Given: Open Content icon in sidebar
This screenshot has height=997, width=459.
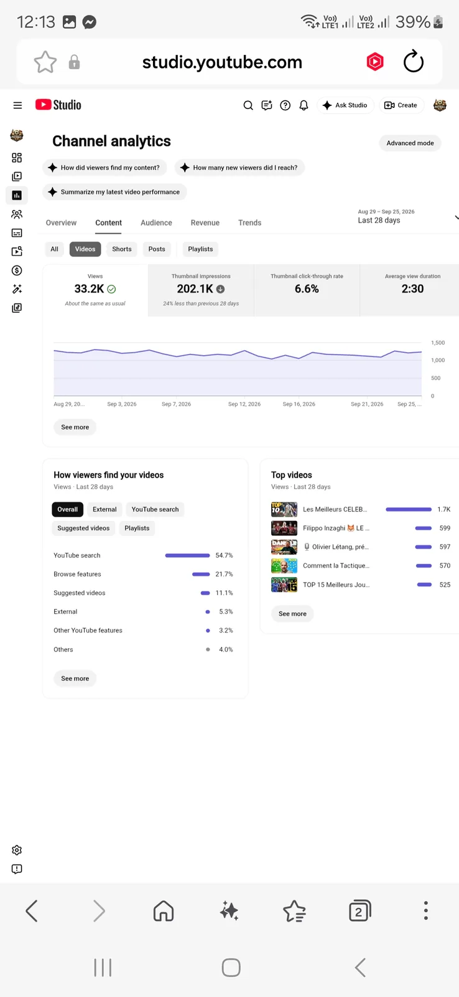Looking at the screenshot, I should [x=17, y=176].
